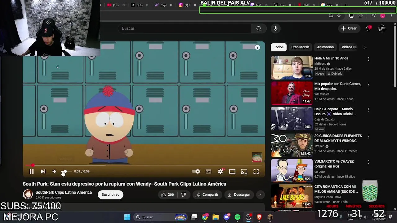Like the video (266 likes)
Image resolution: width=397 pixels, height=223 pixels.
tap(167, 195)
